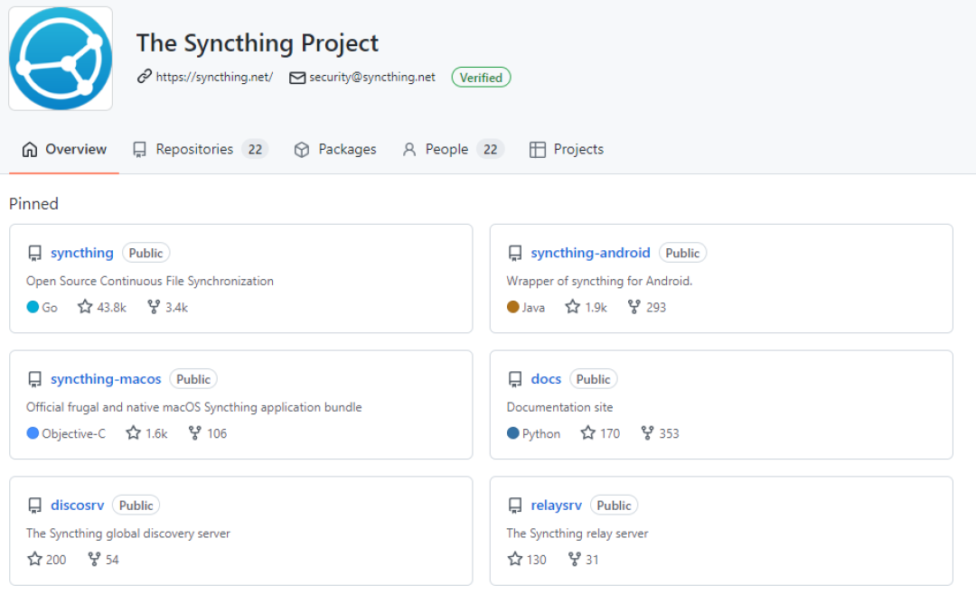Click 'The Syncthing Project' organization title
Image resolution: width=976 pixels, height=594 pixels.
[x=257, y=43]
